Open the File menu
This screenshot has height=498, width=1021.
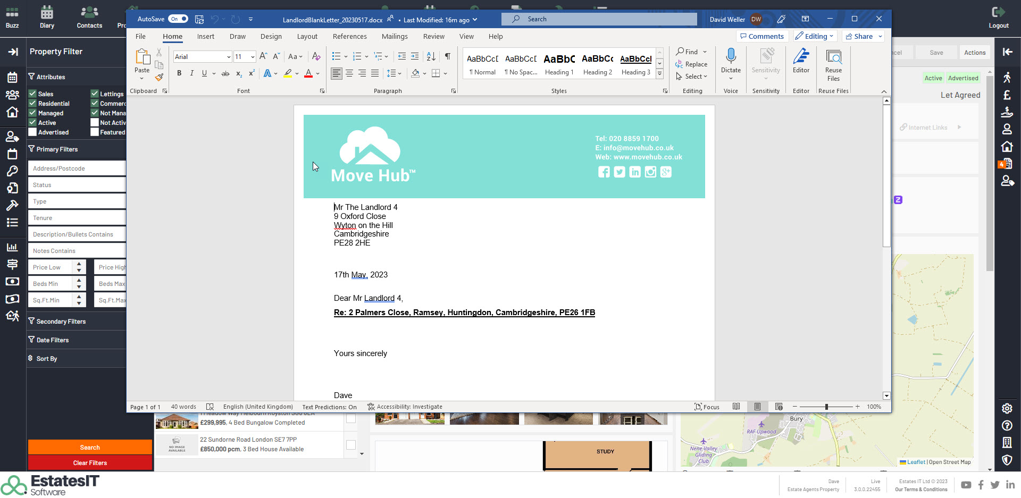click(140, 37)
